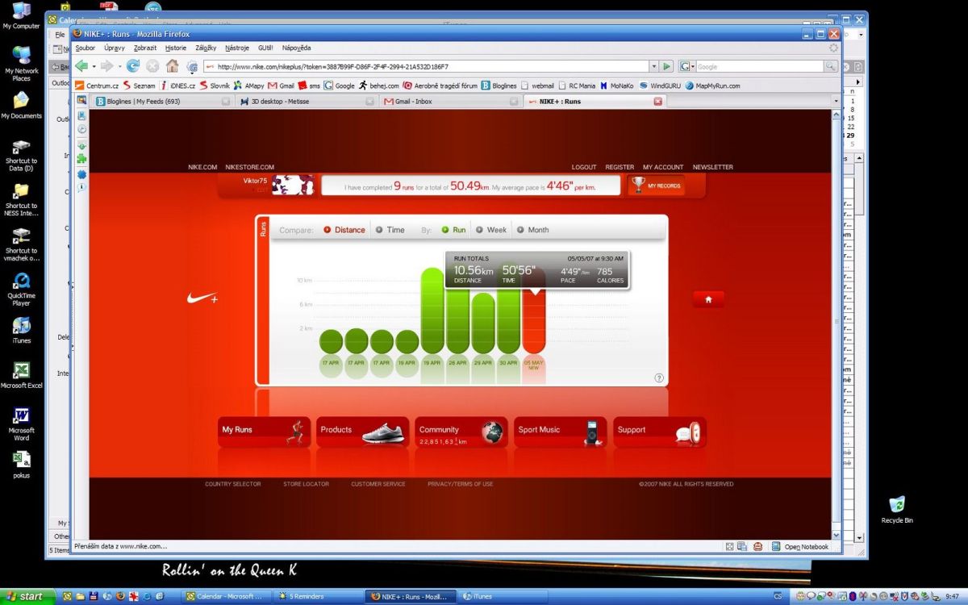This screenshot has height=605, width=968.
Task: Open the Gmail bookmark in the bookmarks toolbar
Action: pyautogui.click(x=282, y=86)
